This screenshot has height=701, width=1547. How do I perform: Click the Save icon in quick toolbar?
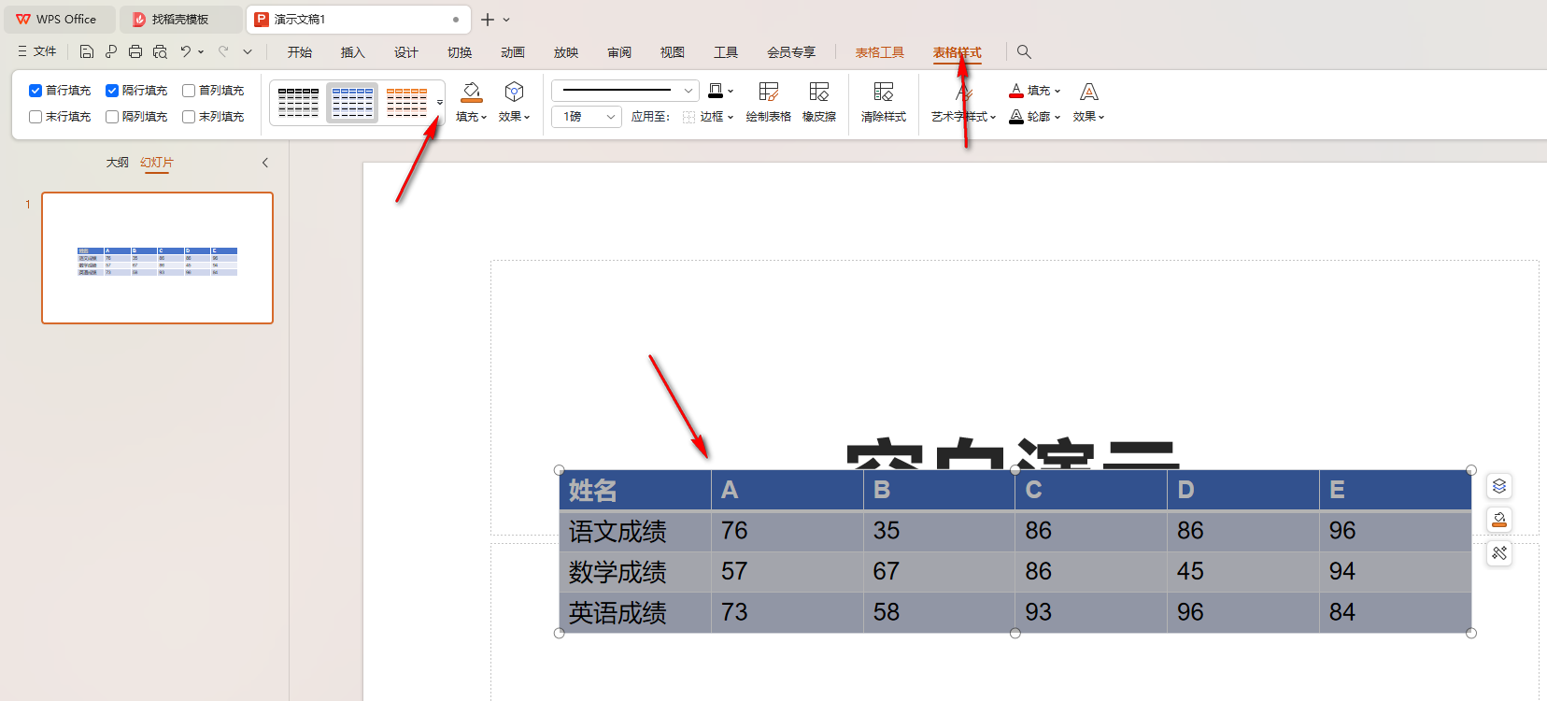pos(87,51)
